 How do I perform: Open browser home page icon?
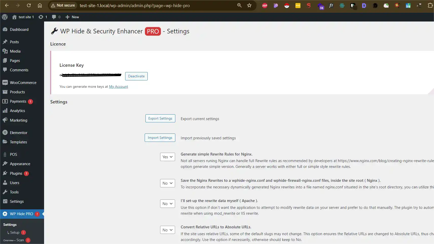click(x=40, y=5)
